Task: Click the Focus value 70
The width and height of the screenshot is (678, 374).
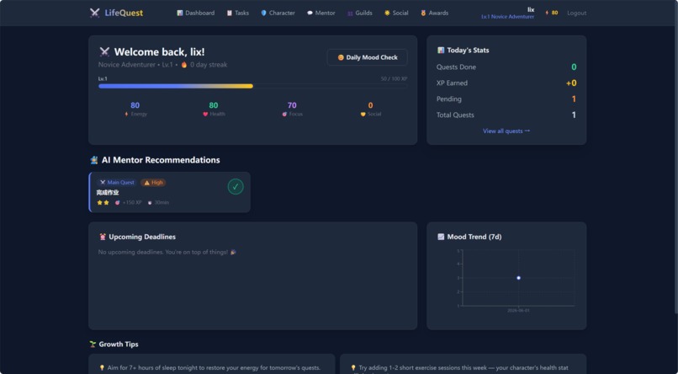Action: (x=292, y=105)
